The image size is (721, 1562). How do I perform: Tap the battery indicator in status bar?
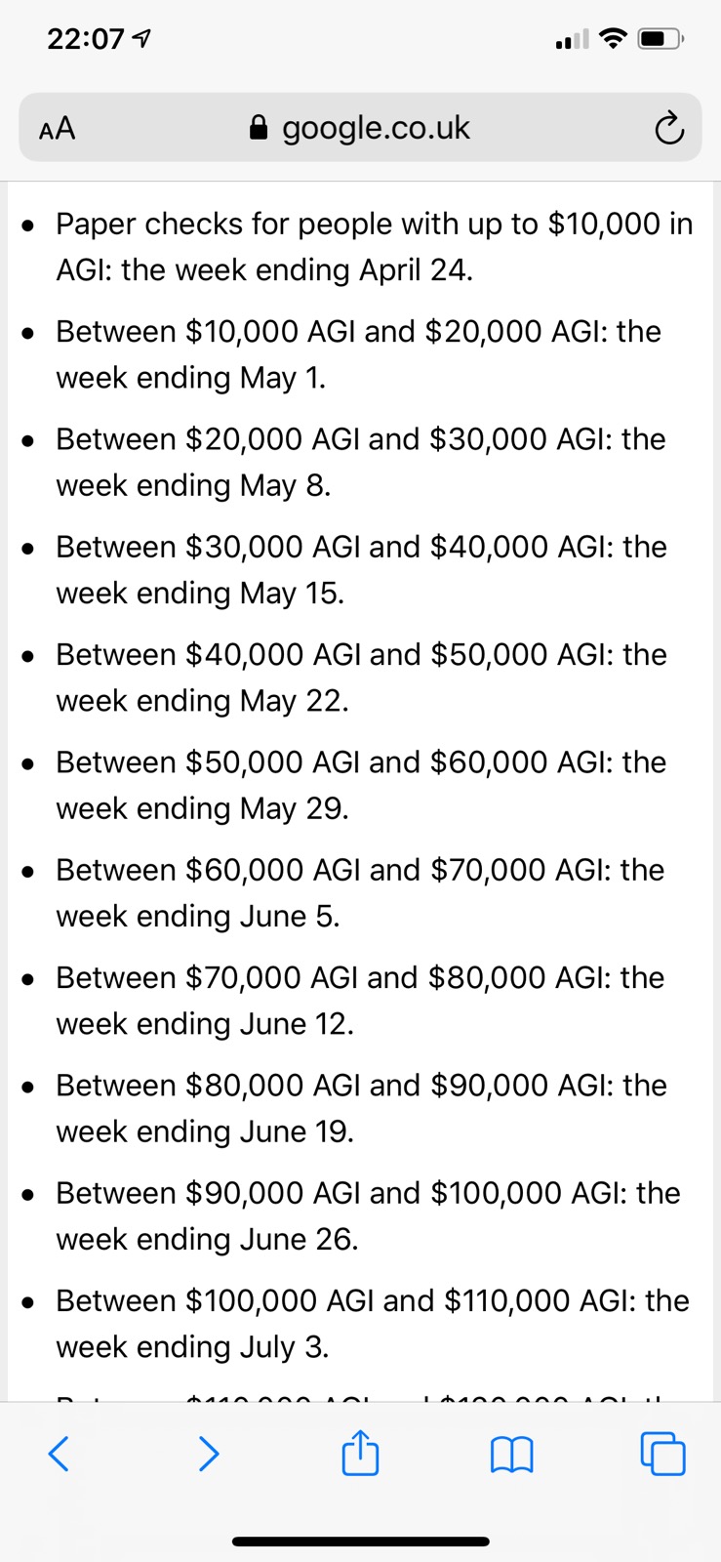(661, 40)
